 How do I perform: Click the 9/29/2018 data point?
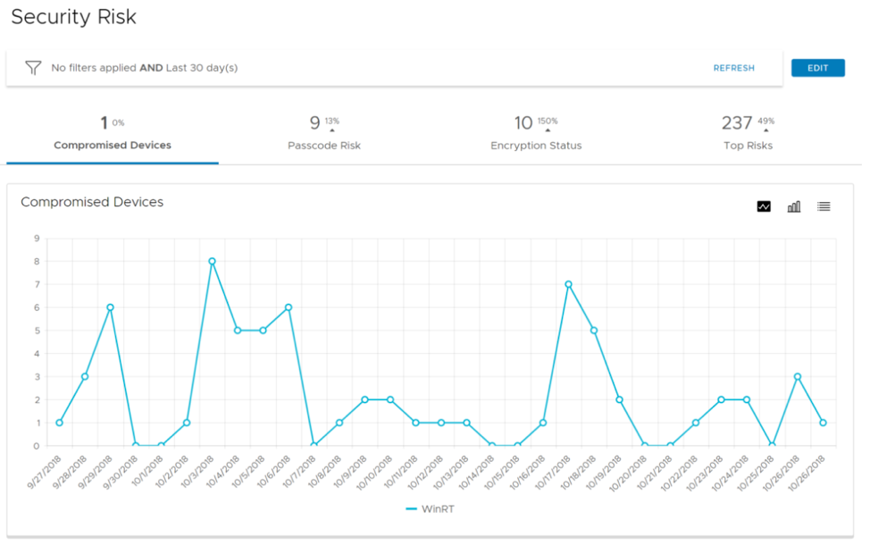[x=110, y=307]
